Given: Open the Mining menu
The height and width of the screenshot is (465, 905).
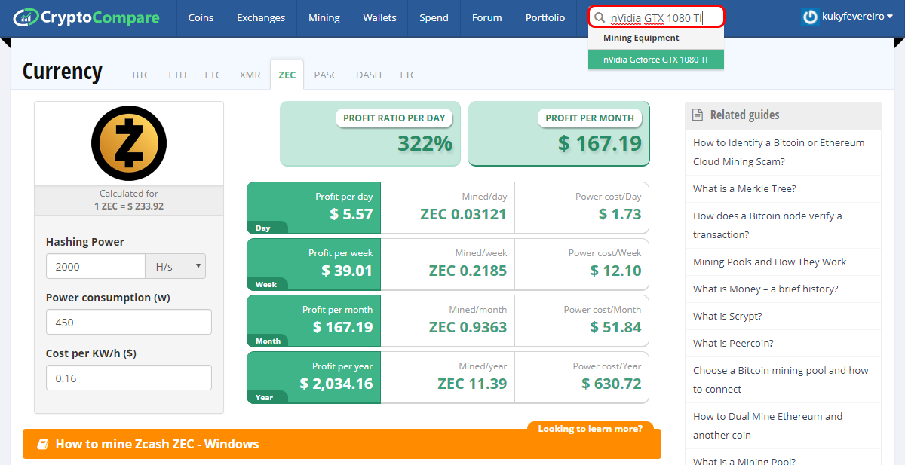Looking at the screenshot, I should (x=324, y=17).
